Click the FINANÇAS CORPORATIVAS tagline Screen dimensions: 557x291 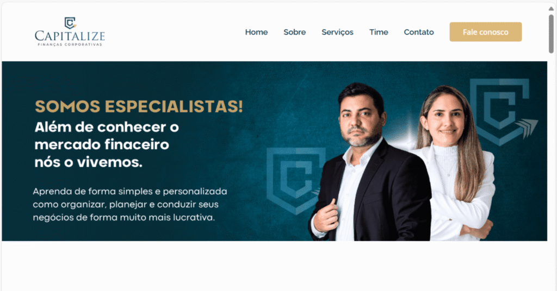click(x=70, y=45)
